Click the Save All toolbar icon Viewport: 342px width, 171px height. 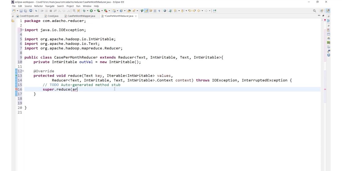pos(25,11)
